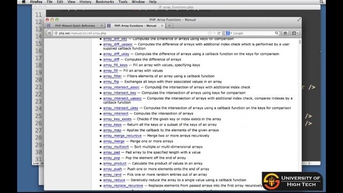
Task: Open the array_reduce link
Action: [114, 180]
